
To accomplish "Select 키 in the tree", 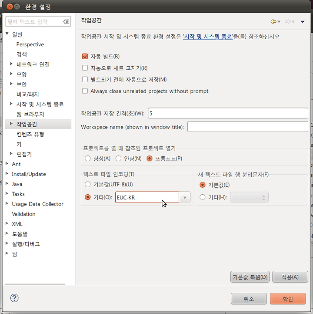I will [19, 144].
